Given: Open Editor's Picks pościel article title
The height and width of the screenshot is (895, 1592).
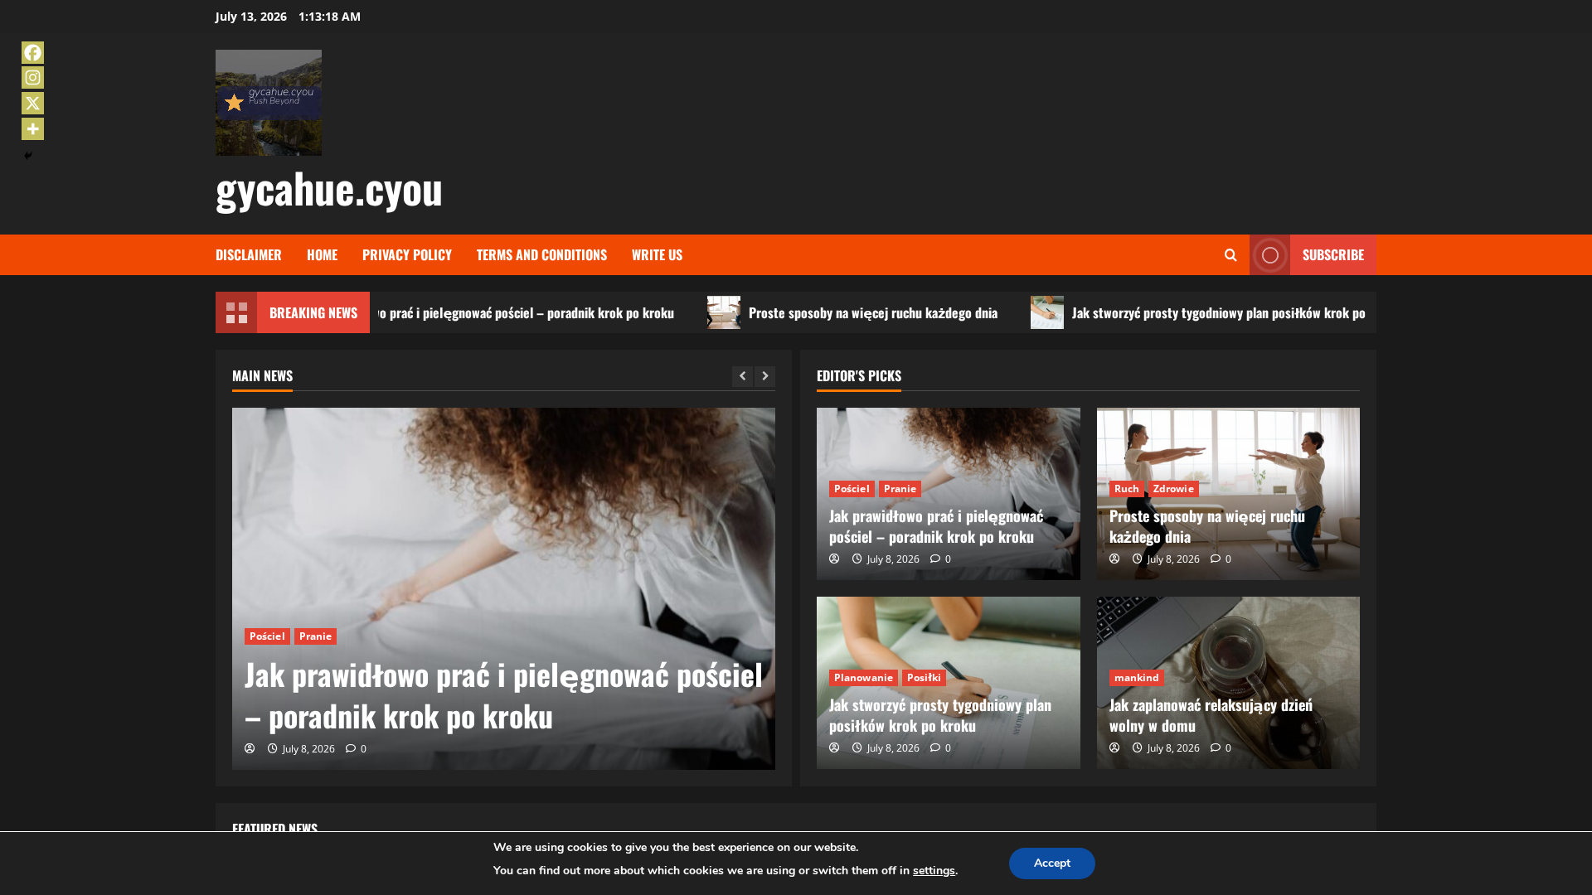Looking at the screenshot, I should pyautogui.click(x=936, y=526).
